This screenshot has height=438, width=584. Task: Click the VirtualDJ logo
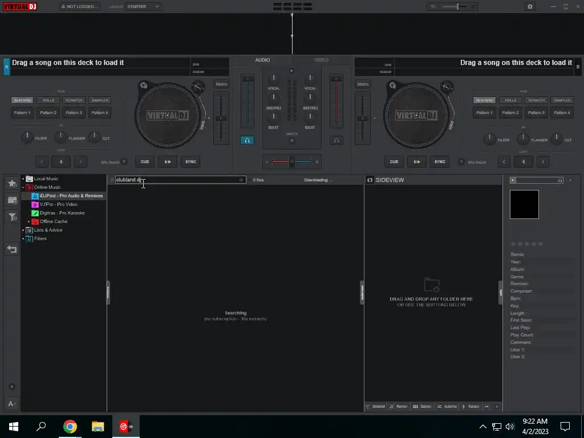20,6
